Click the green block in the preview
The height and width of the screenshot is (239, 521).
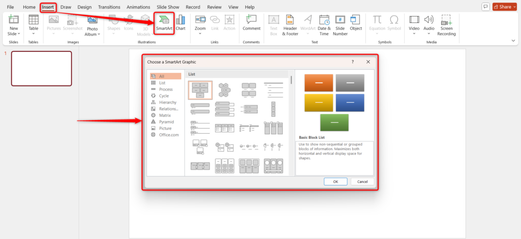pos(334,123)
